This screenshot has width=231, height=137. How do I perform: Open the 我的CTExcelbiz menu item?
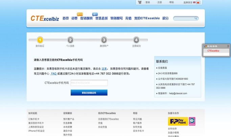[147, 18]
